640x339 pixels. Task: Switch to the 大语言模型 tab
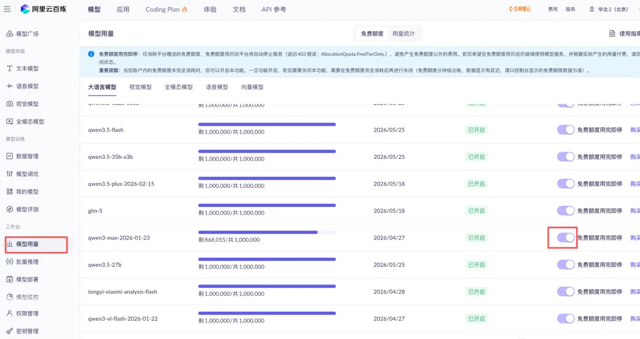[102, 87]
